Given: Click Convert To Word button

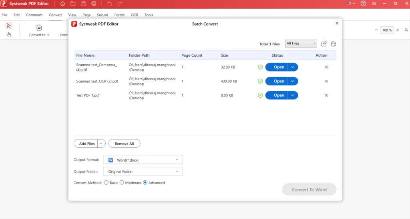Looking at the screenshot, I should pos(310,189).
